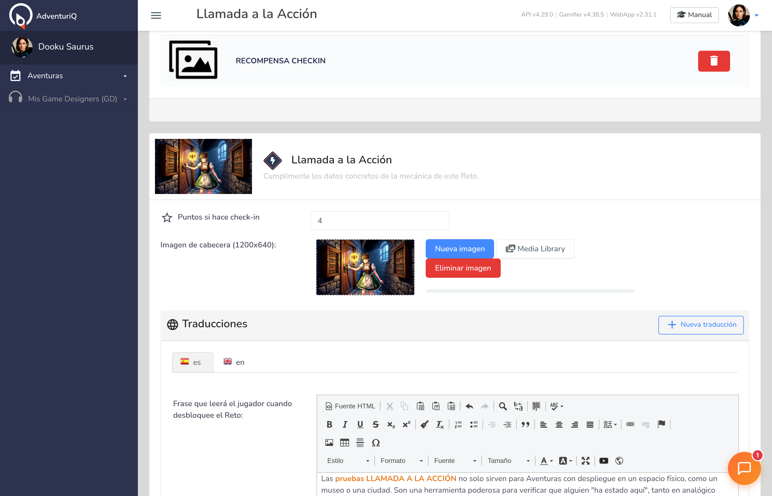Click the Remove Format icon
Screen dimensions: 772x496
pyautogui.click(x=440, y=425)
